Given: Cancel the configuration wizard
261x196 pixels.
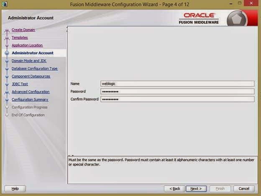Looking at the screenshot, I should point(244,188).
